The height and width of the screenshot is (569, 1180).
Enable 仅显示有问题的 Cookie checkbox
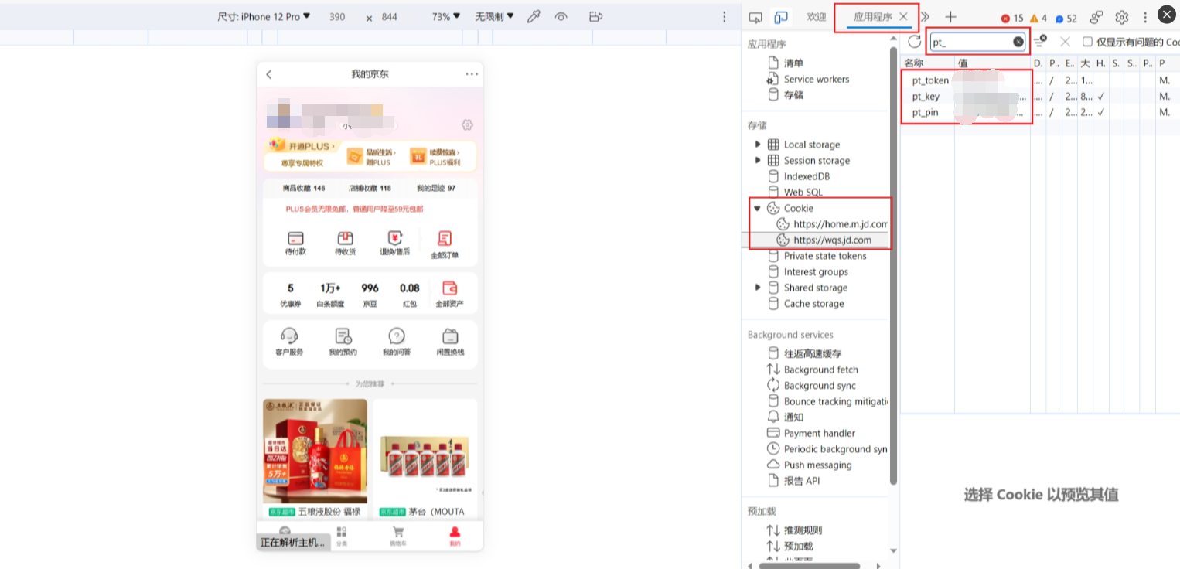tap(1087, 42)
